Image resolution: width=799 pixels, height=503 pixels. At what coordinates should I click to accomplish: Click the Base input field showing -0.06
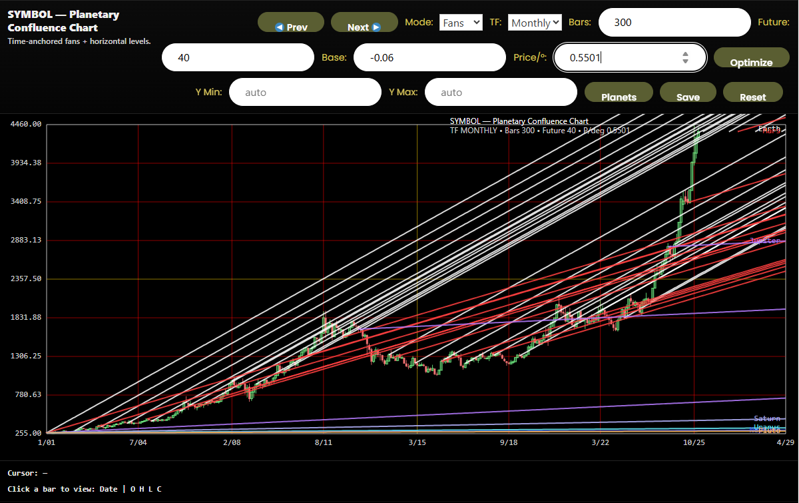click(429, 58)
